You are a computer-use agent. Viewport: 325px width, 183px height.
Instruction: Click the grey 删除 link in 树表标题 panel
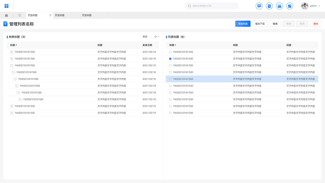tap(145, 37)
